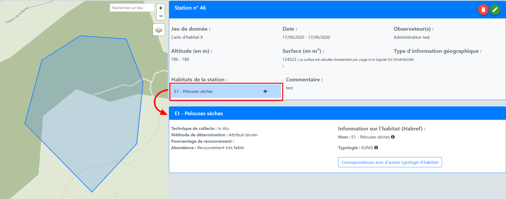The height and width of the screenshot is (199, 506).
Task: Click the In situ collection technique value
Action: click(x=223, y=129)
